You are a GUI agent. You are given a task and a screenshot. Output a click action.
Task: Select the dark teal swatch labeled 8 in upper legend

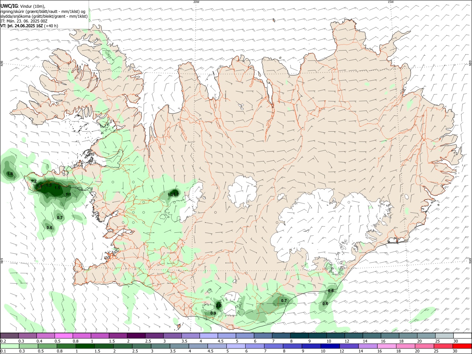pos(299,336)
